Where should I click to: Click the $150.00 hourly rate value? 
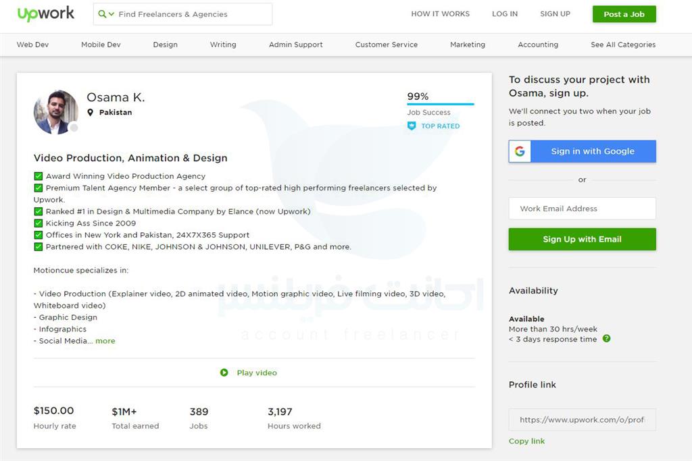54,411
